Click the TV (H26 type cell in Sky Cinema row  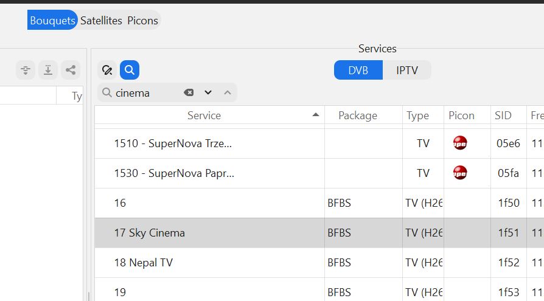424,233
